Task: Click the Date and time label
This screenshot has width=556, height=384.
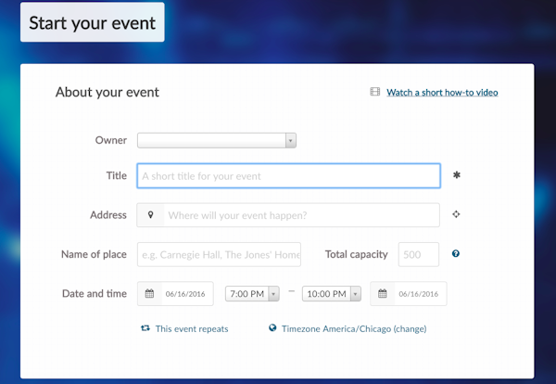Action: 95,293
